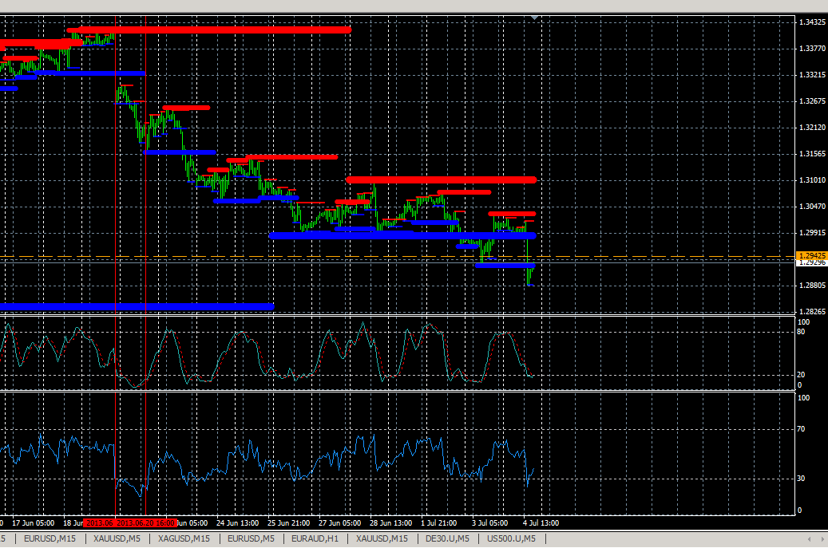Image resolution: width=828 pixels, height=548 pixels.
Task: Select the long blue support line near the bottom
Action: tap(136, 306)
